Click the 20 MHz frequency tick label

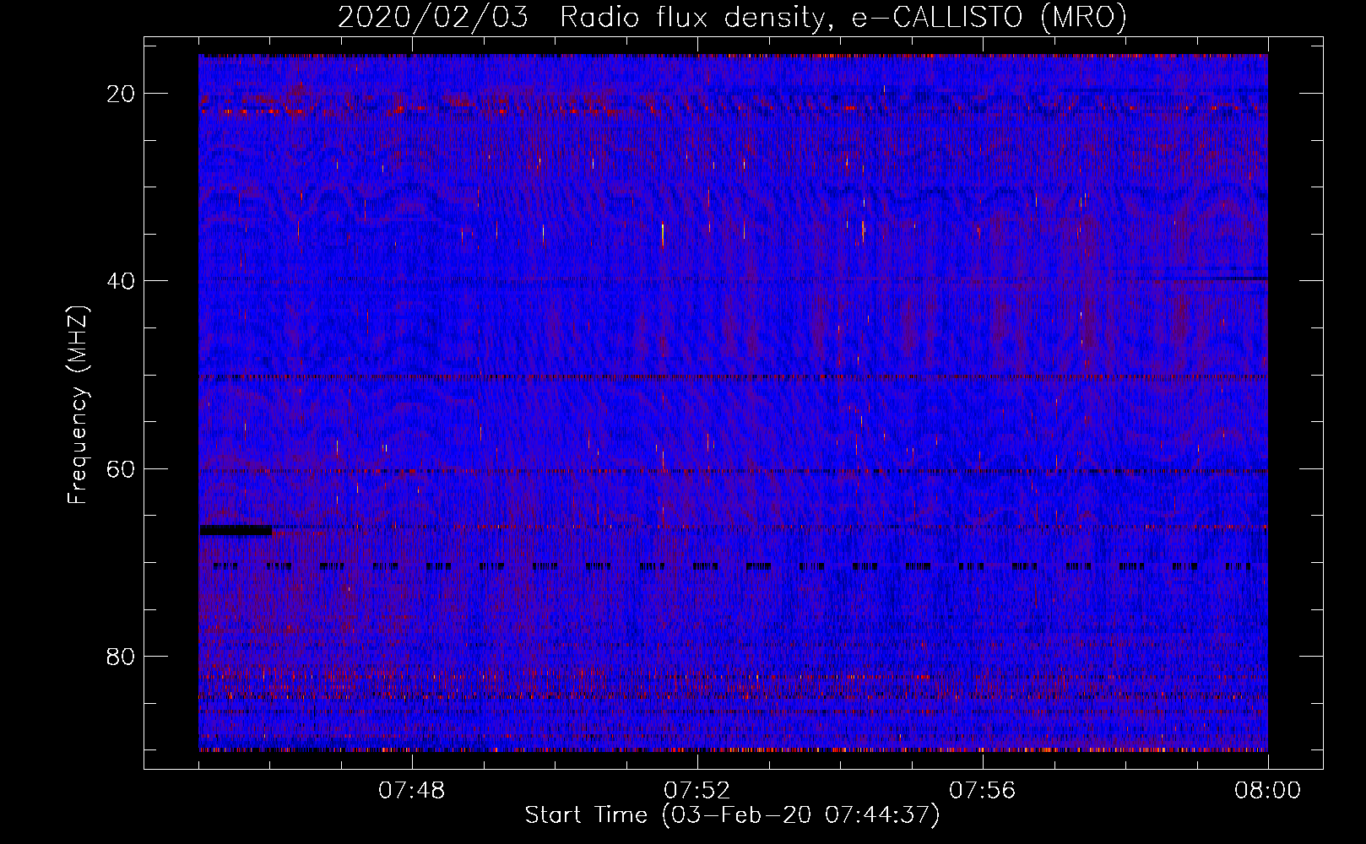pyautogui.click(x=122, y=94)
